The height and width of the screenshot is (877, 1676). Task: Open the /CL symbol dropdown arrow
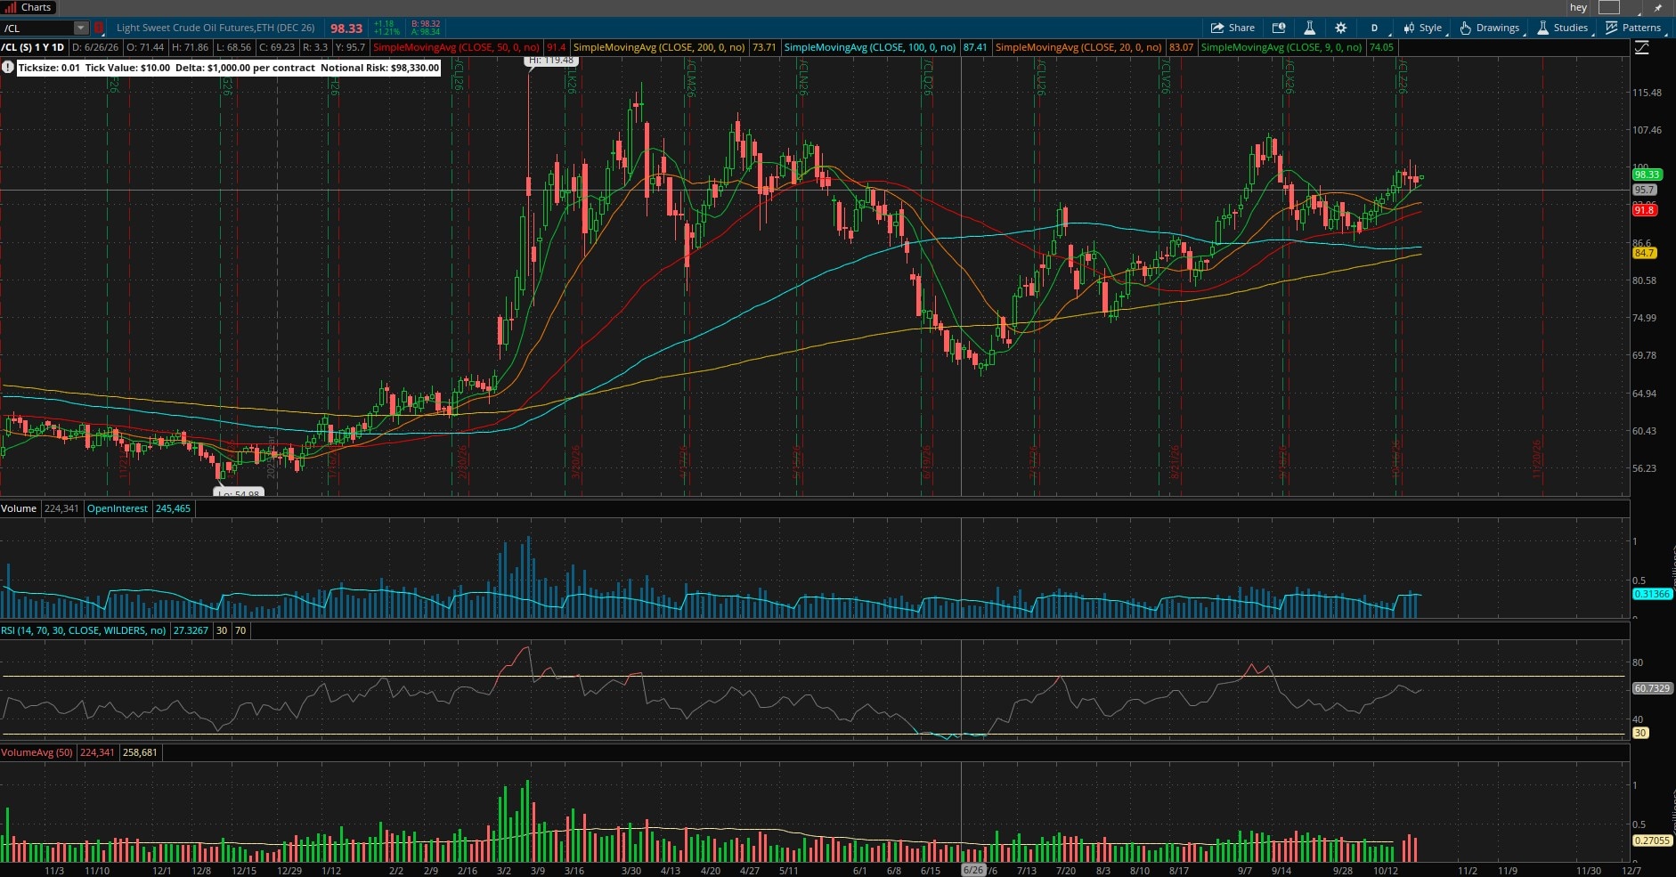(x=81, y=28)
